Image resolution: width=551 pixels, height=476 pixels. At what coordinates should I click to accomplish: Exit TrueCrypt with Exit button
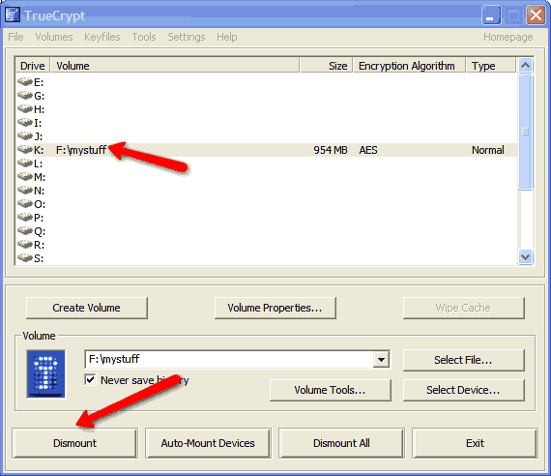click(475, 443)
